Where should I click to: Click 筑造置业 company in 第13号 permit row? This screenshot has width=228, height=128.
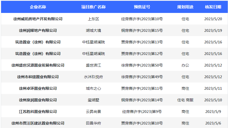pos(38,42)
